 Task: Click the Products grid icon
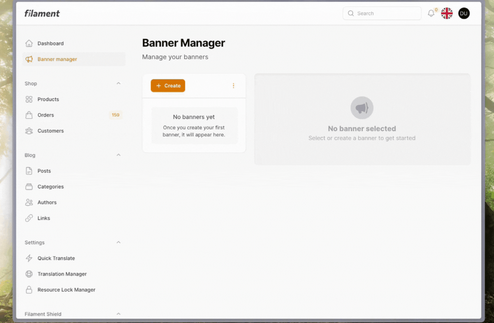[x=29, y=99]
